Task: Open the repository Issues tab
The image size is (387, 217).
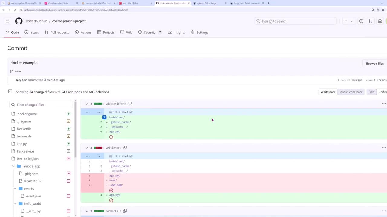Action: point(32,33)
